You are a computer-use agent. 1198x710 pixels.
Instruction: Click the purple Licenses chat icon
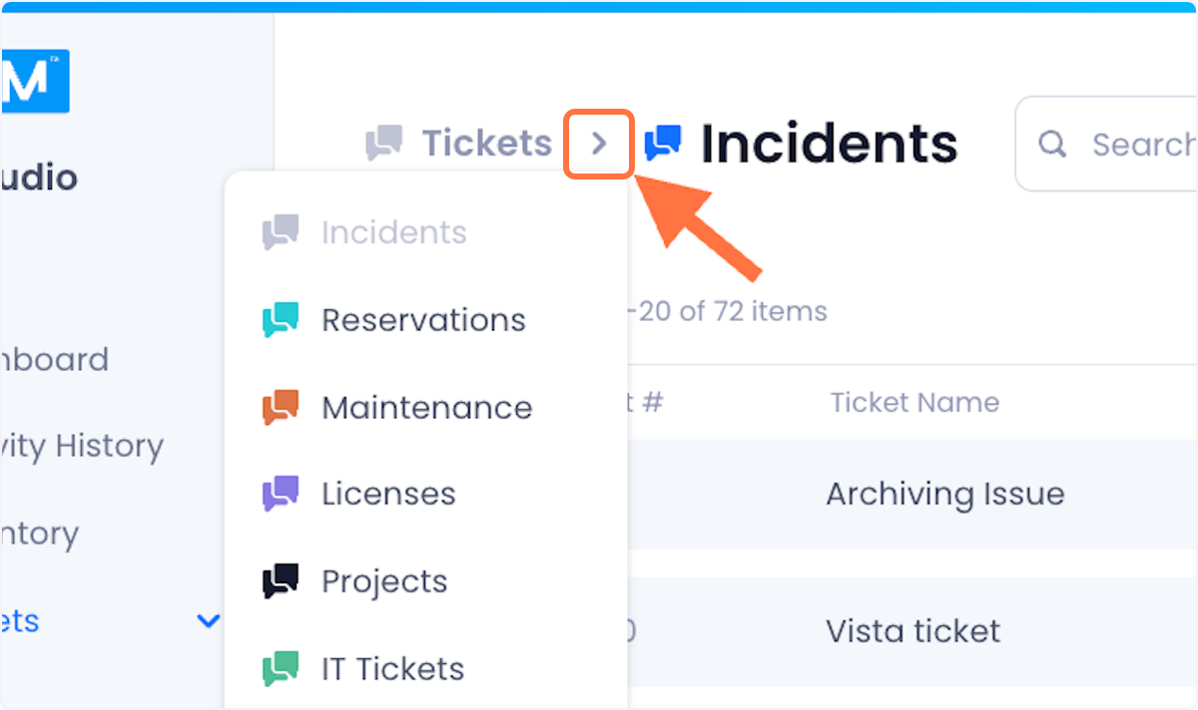[x=281, y=494]
